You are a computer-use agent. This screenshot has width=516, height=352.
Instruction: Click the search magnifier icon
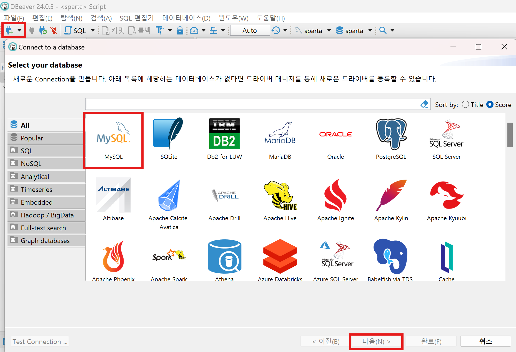(x=383, y=30)
